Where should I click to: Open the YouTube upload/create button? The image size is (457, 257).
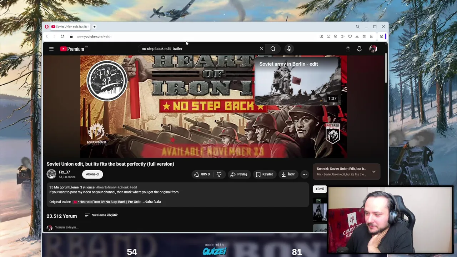coord(348,49)
